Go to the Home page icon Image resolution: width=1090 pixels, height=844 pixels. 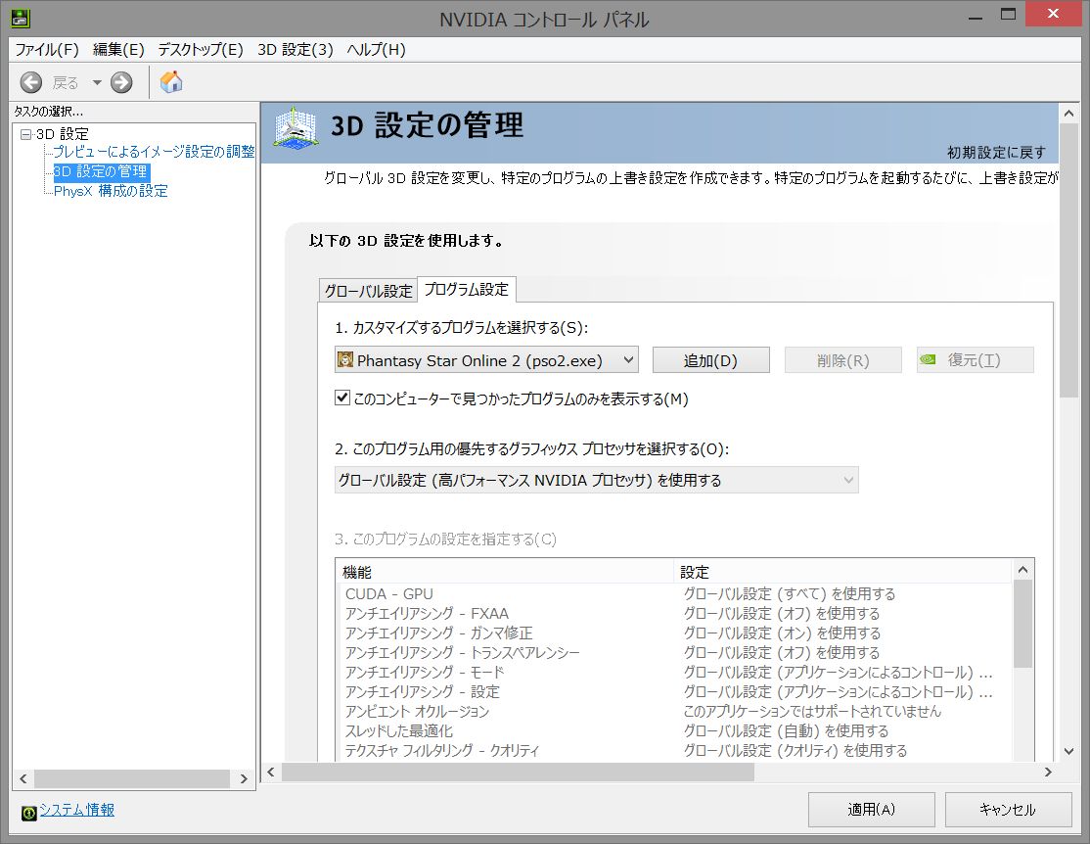171,82
